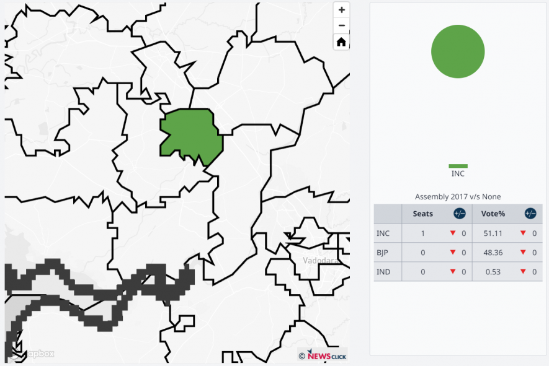Zoom out using the minus button
The height and width of the screenshot is (366, 549).
(341, 26)
